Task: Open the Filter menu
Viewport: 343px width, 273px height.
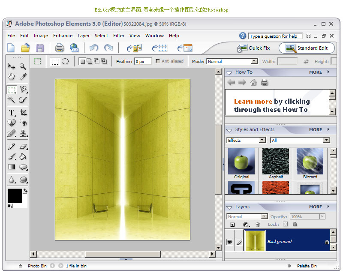Action: click(119, 36)
